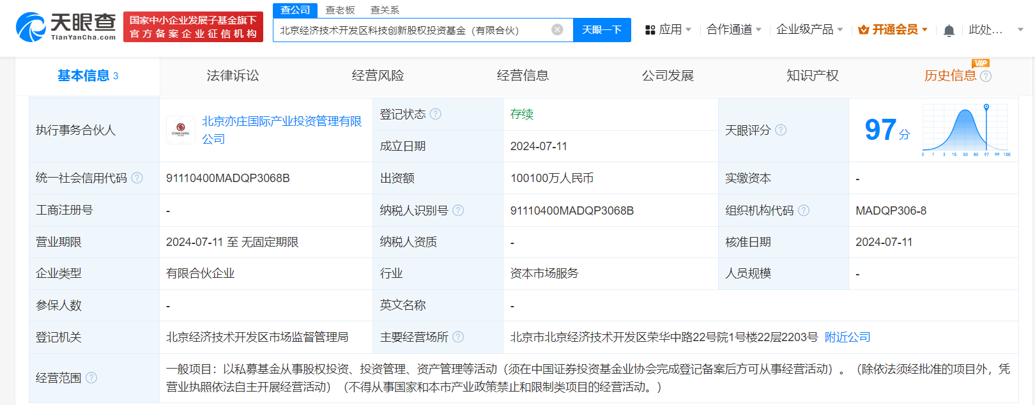Open the notifications bell
This screenshot has width=1035, height=405.
point(949,30)
